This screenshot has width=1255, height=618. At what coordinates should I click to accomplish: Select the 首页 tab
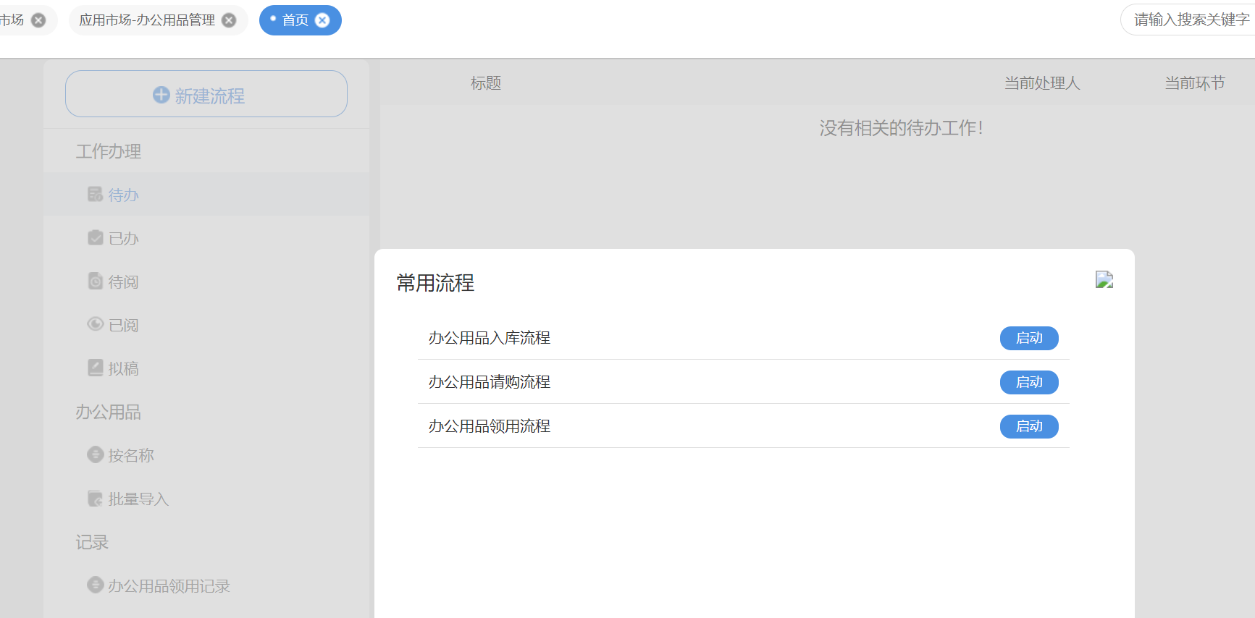click(x=295, y=20)
